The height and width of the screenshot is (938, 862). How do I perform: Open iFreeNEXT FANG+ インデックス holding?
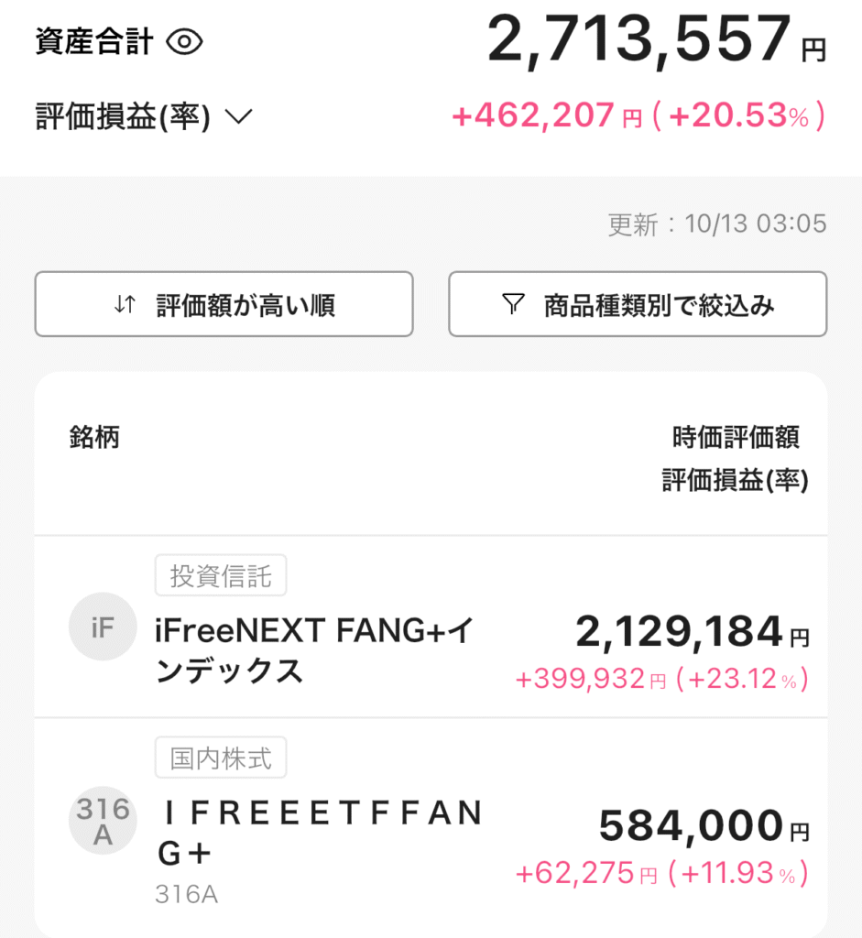315,650
